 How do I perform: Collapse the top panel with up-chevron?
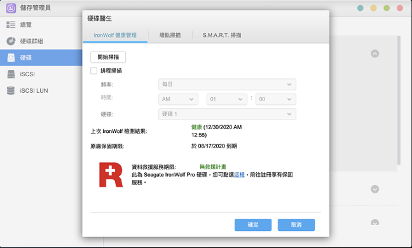[x=374, y=53]
